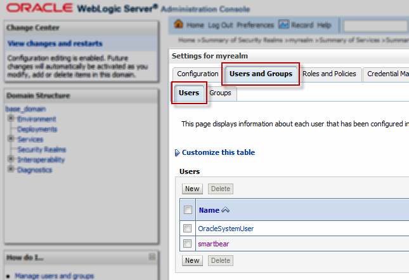
Task: Click the Name column header link
Action: 209,210
